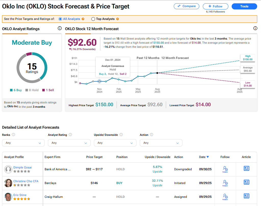
Task: Click the Upside / Downside column header
Action: [157, 157]
